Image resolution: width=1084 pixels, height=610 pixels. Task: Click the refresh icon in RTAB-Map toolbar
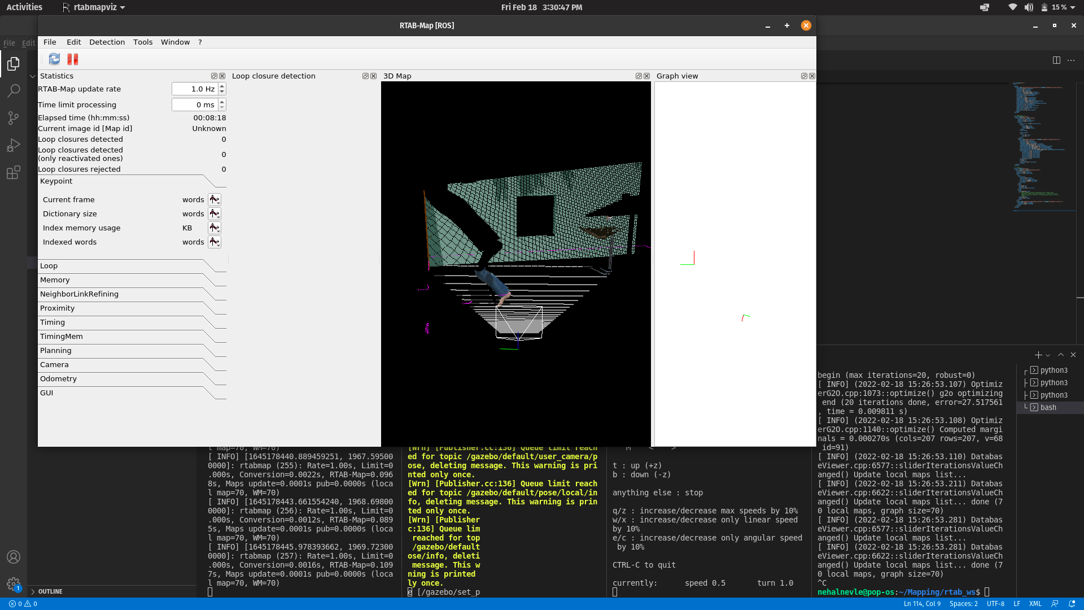coord(54,59)
